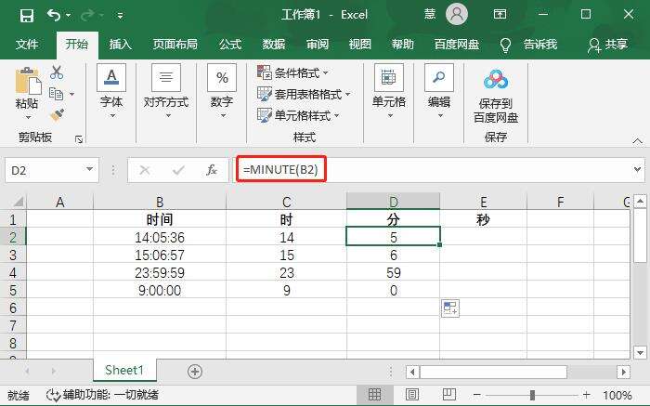Click the Auto Fill Options icon
The height and width of the screenshot is (406, 650).
450,308
